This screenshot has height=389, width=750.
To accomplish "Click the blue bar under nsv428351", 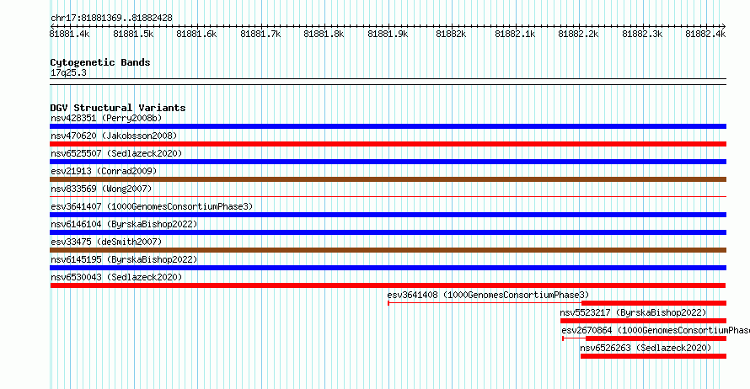I will (388, 126).
